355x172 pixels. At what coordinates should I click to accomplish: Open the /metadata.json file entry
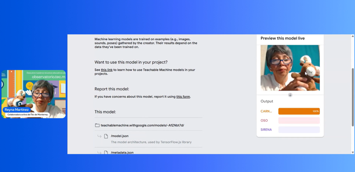pos(122,152)
